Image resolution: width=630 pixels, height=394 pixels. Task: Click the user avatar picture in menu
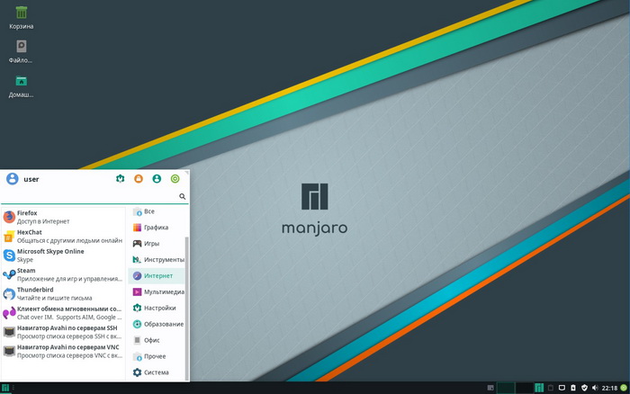click(13, 179)
